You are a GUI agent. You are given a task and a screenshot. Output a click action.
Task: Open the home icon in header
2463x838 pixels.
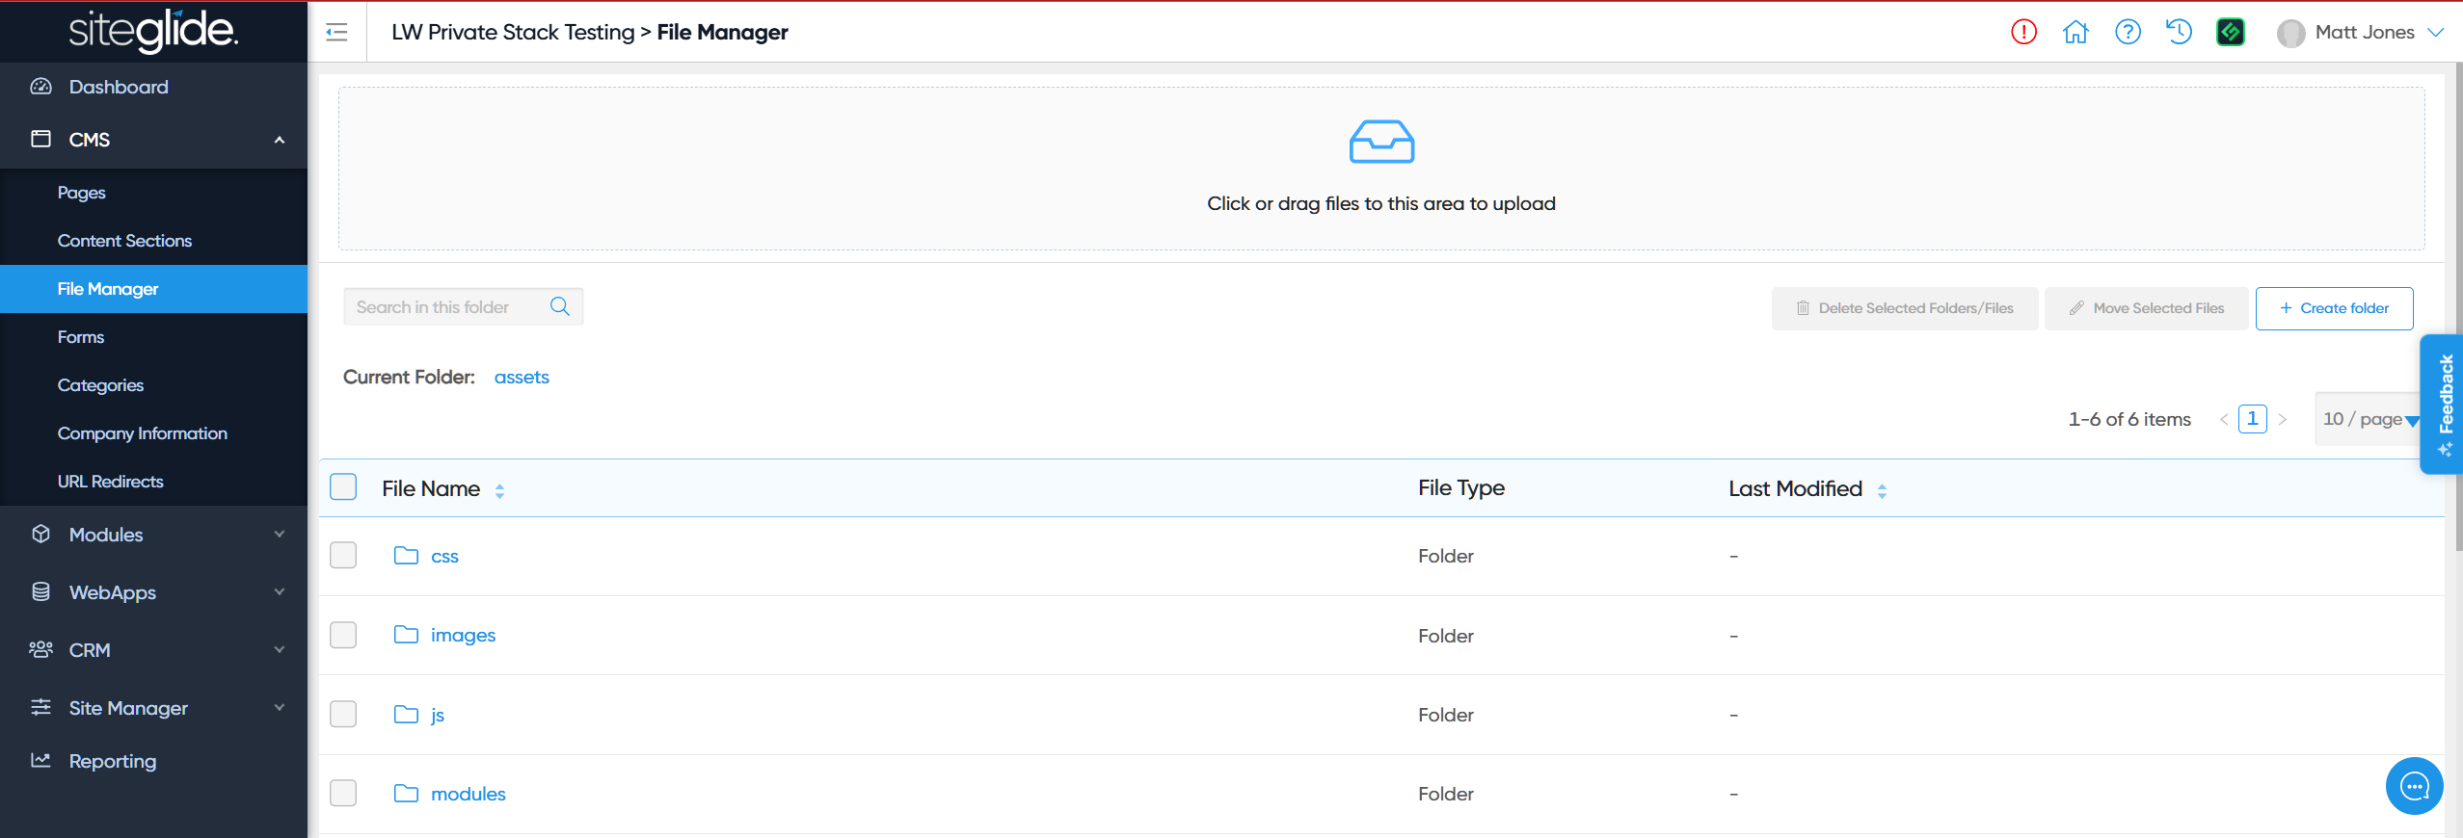pyautogui.click(x=2075, y=32)
